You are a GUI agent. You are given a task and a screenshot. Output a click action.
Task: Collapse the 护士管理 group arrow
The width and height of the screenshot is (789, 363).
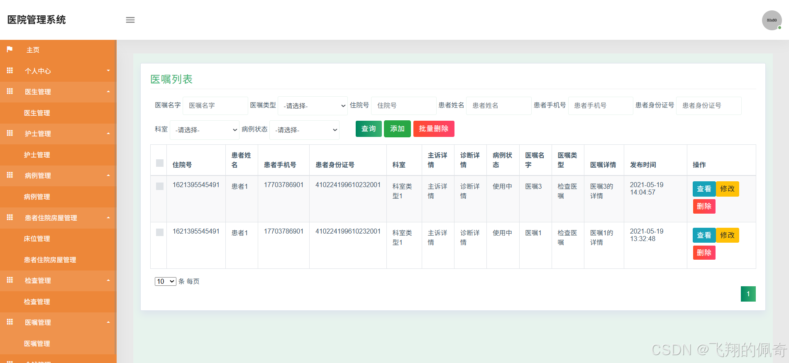click(108, 134)
